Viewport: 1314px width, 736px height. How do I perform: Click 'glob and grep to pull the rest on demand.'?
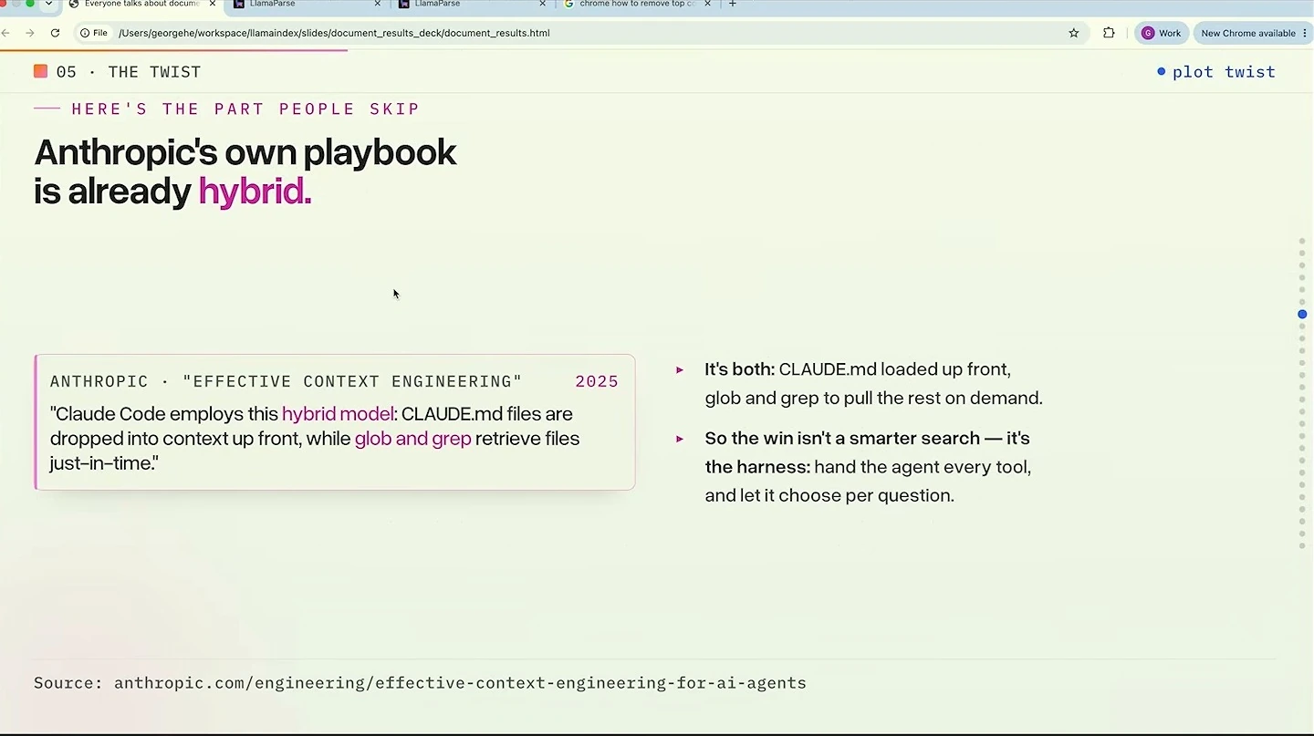tap(873, 399)
